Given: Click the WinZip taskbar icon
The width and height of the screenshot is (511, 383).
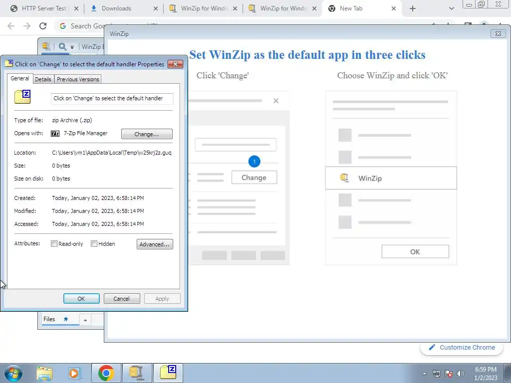Looking at the screenshot, I should pos(137,373).
